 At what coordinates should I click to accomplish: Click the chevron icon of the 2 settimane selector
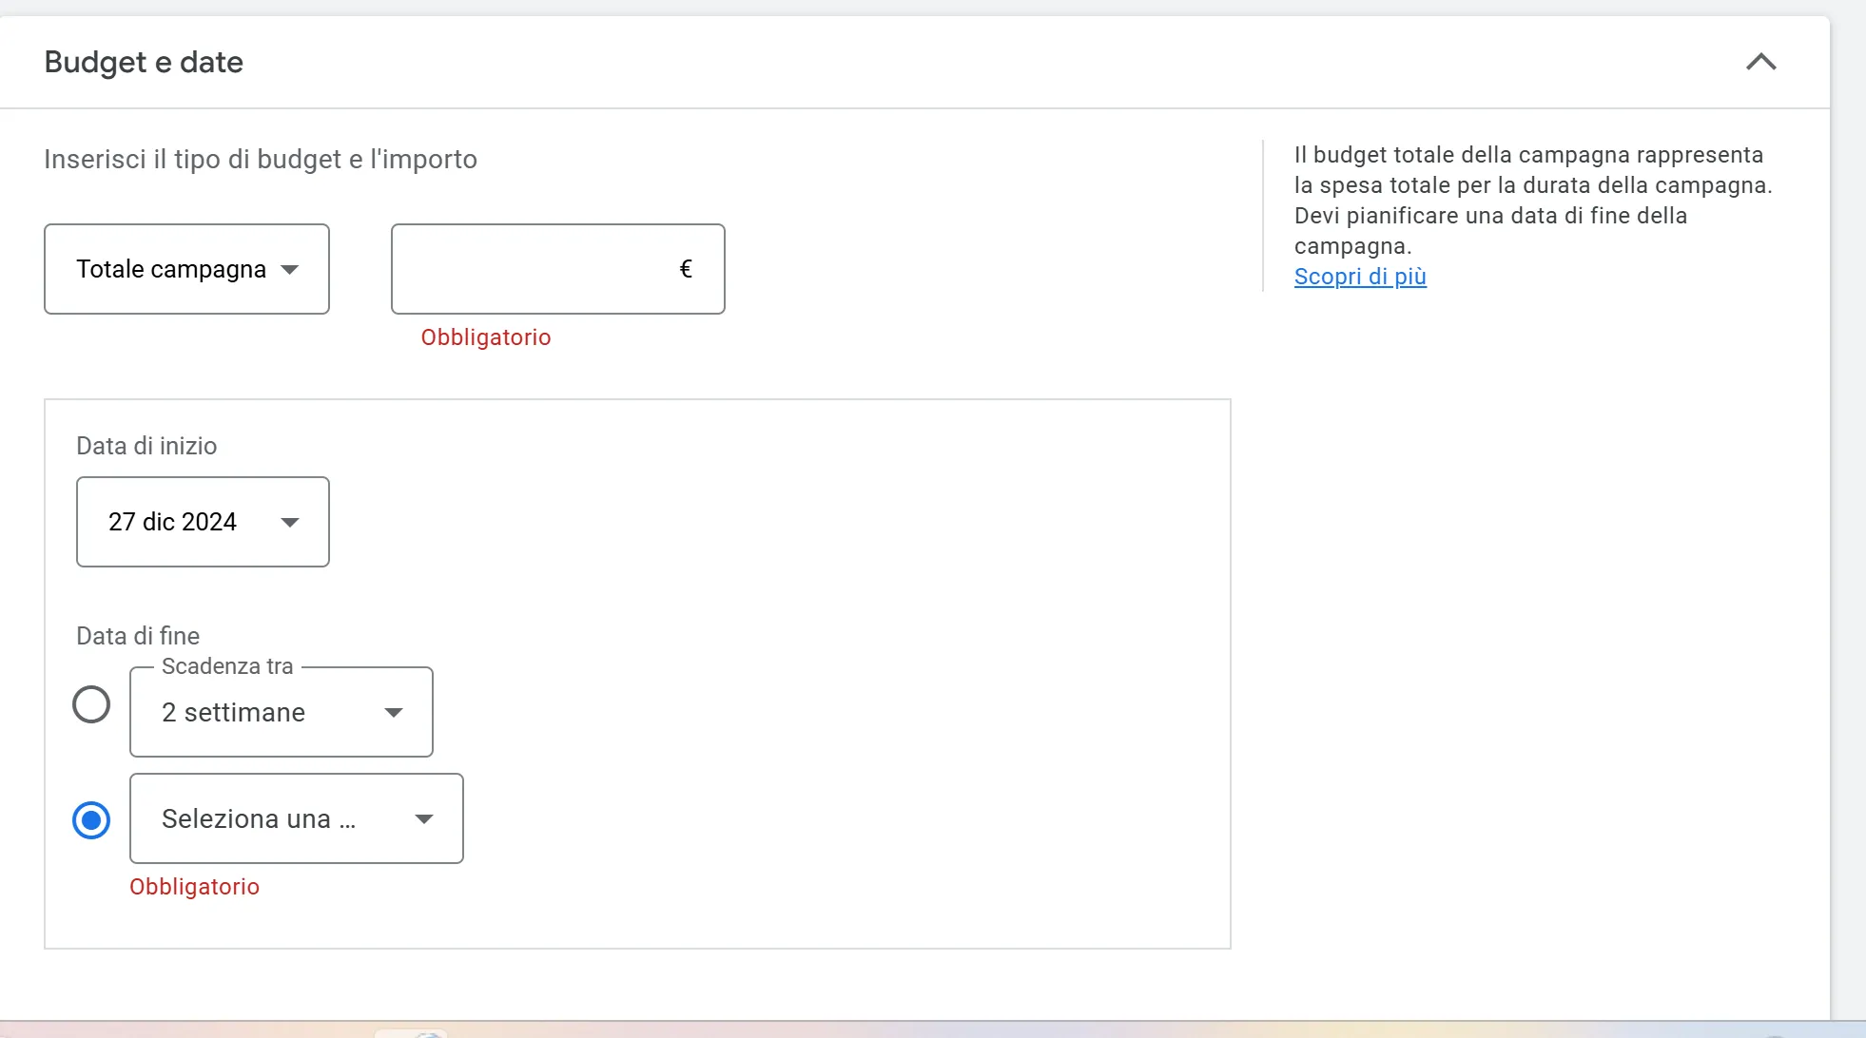click(393, 712)
